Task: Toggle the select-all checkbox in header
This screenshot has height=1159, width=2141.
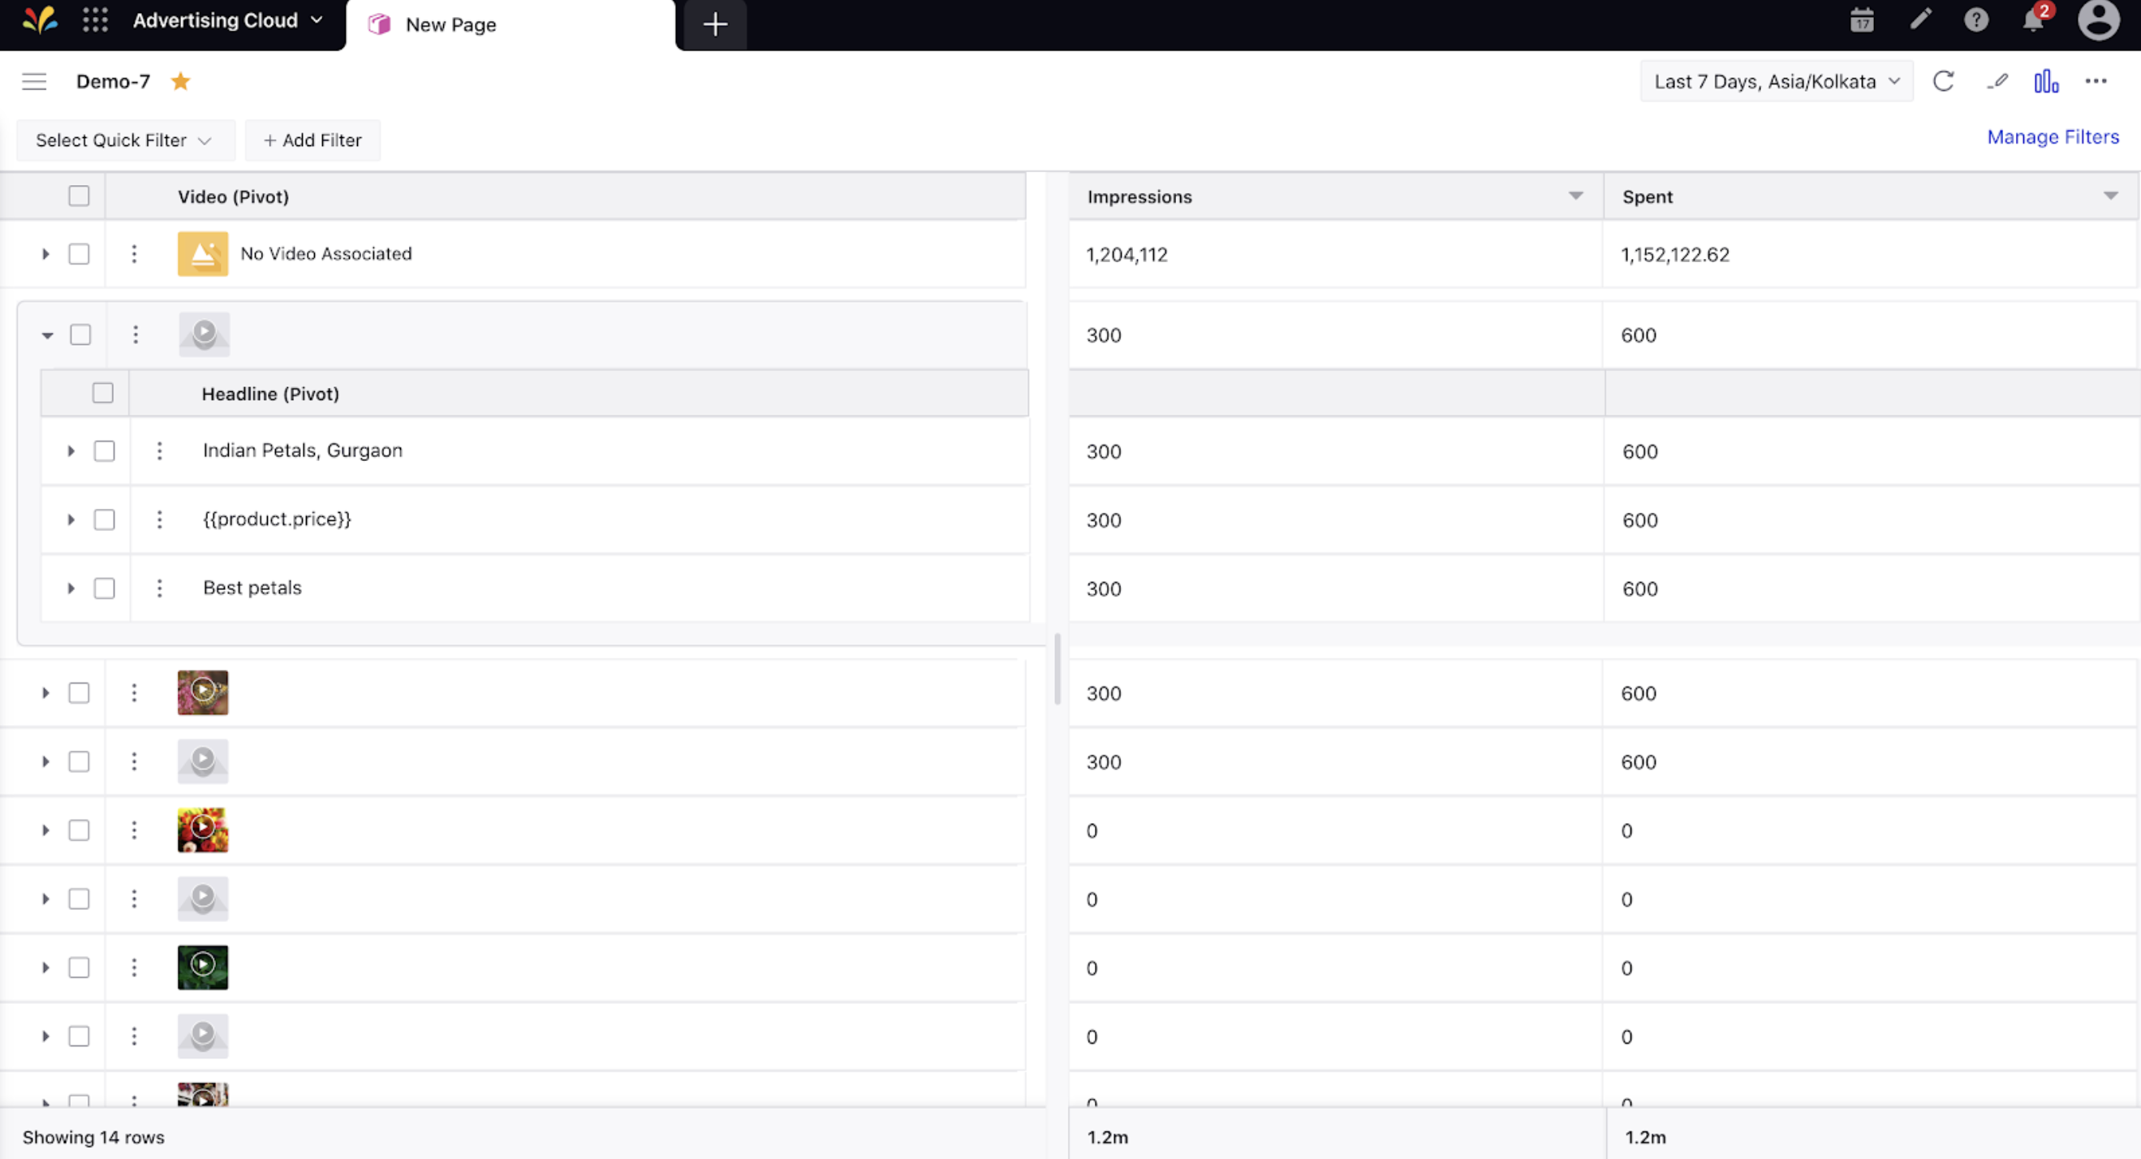Action: [x=79, y=196]
